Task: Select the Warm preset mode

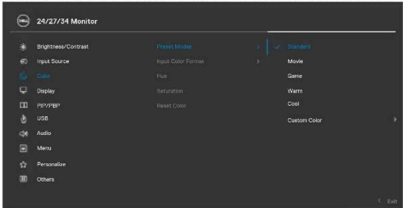Action: 295,91
